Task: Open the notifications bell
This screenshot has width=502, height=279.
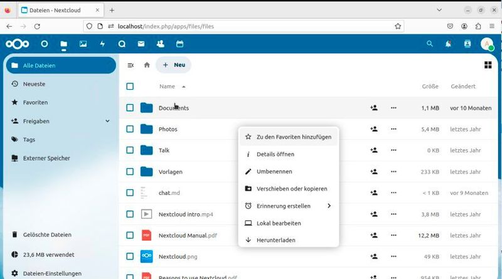Action: tap(448, 44)
